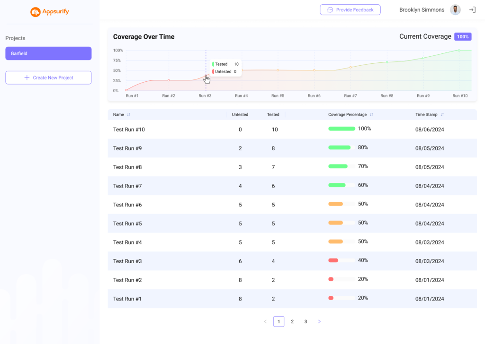Go to next page arrow
This screenshot has height=344, width=485.
click(x=319, y=321)
